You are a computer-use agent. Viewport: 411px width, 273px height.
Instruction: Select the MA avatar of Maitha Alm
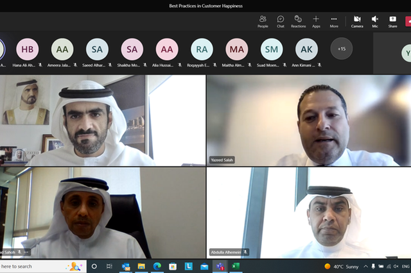236,49
